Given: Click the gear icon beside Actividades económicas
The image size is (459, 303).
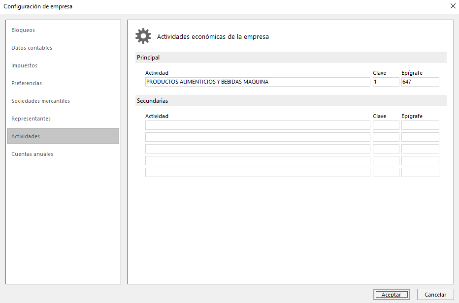Looking at the screenshot, I should pyautogui.click(x=143, y=36).
